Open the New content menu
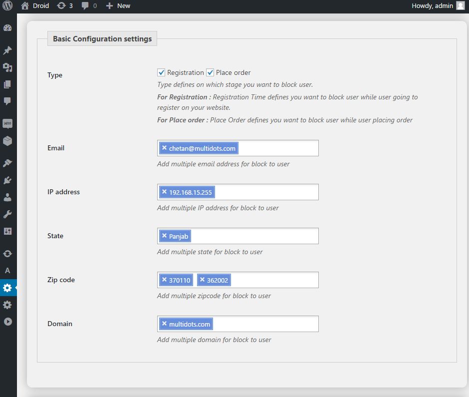Viewport: 469px width, 397px height. coord(118,6)
